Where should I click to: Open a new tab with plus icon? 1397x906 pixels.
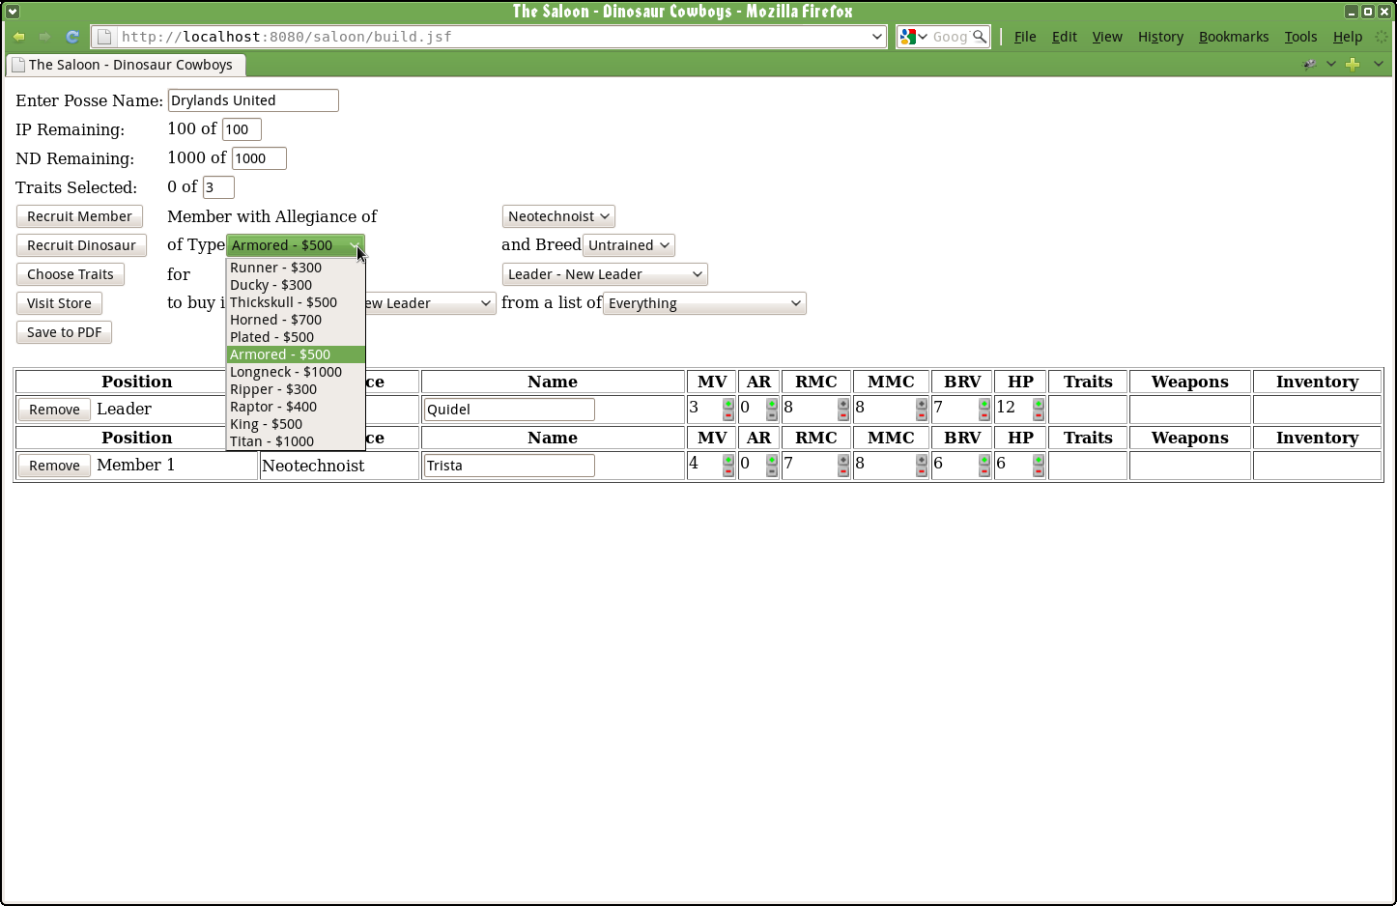pos(1353,64)
